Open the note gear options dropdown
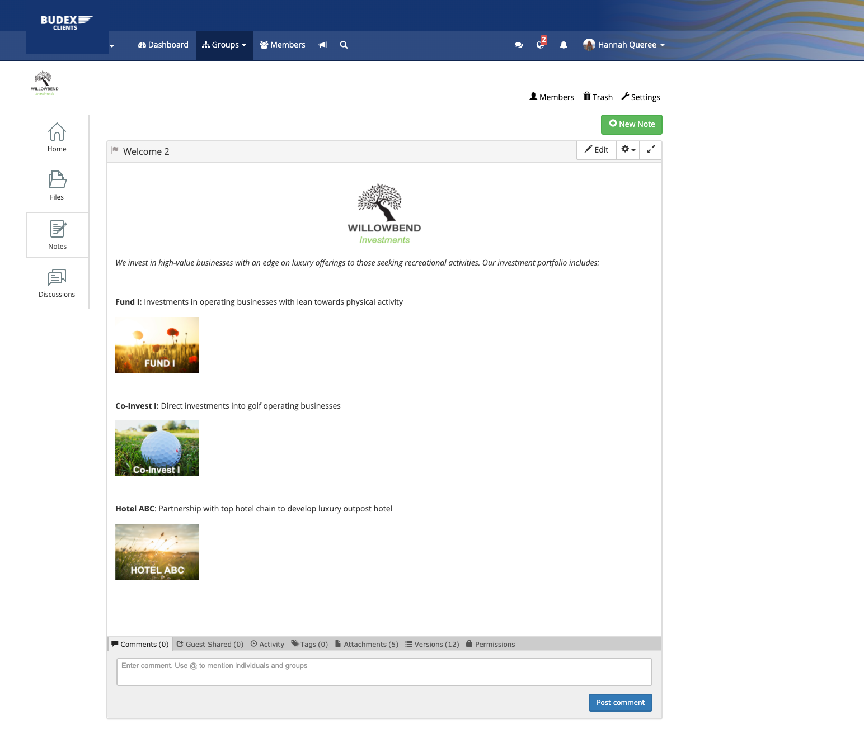Image resolution: width=864 pixels, height=739 pixels. [628, 149]
